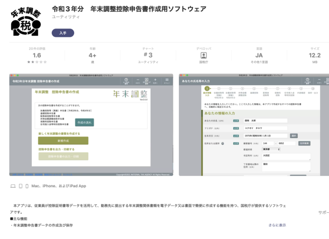329x239 pixels.
Task: Click the iPhone device icon
Action: click(27, 186)
